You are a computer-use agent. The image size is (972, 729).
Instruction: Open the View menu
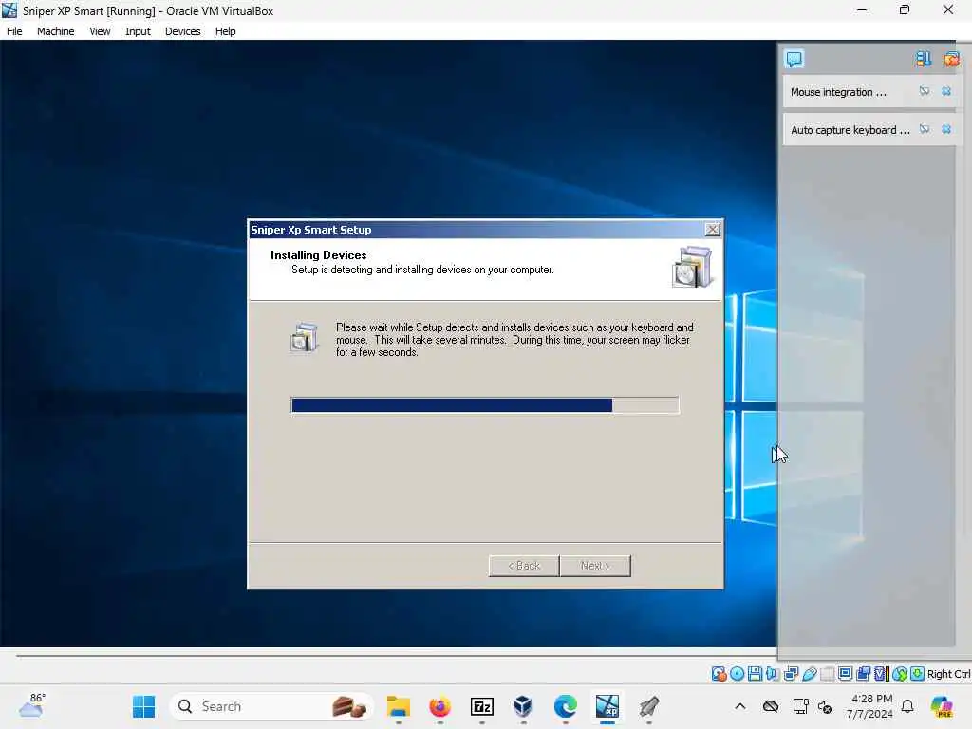pos(99,31)
